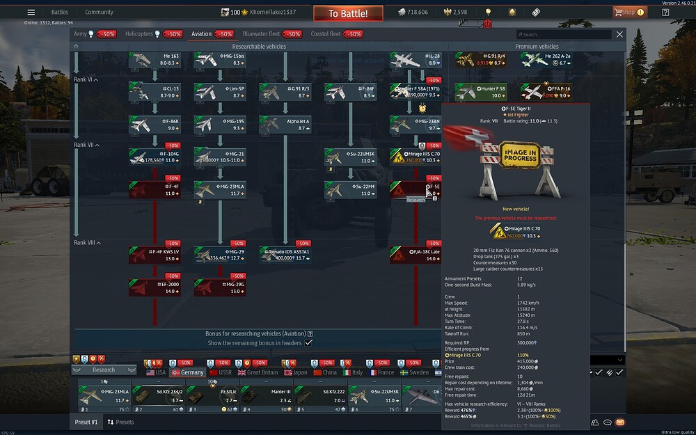Click the lightbulb research points icon in top bar
The height and width of the screenshot is (435, 696).
pyautogui.click(x=489, y=13)
